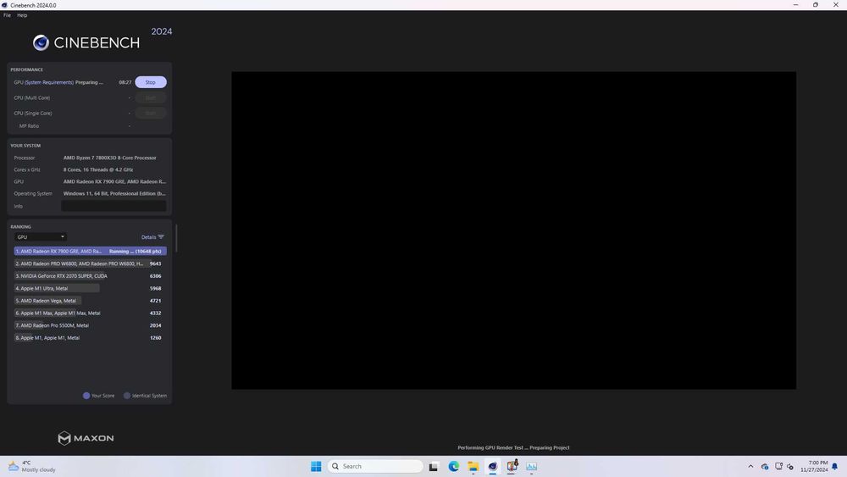Click the taskbar Search box
This screenshot has height=477, width=847.
pos(376,466)
